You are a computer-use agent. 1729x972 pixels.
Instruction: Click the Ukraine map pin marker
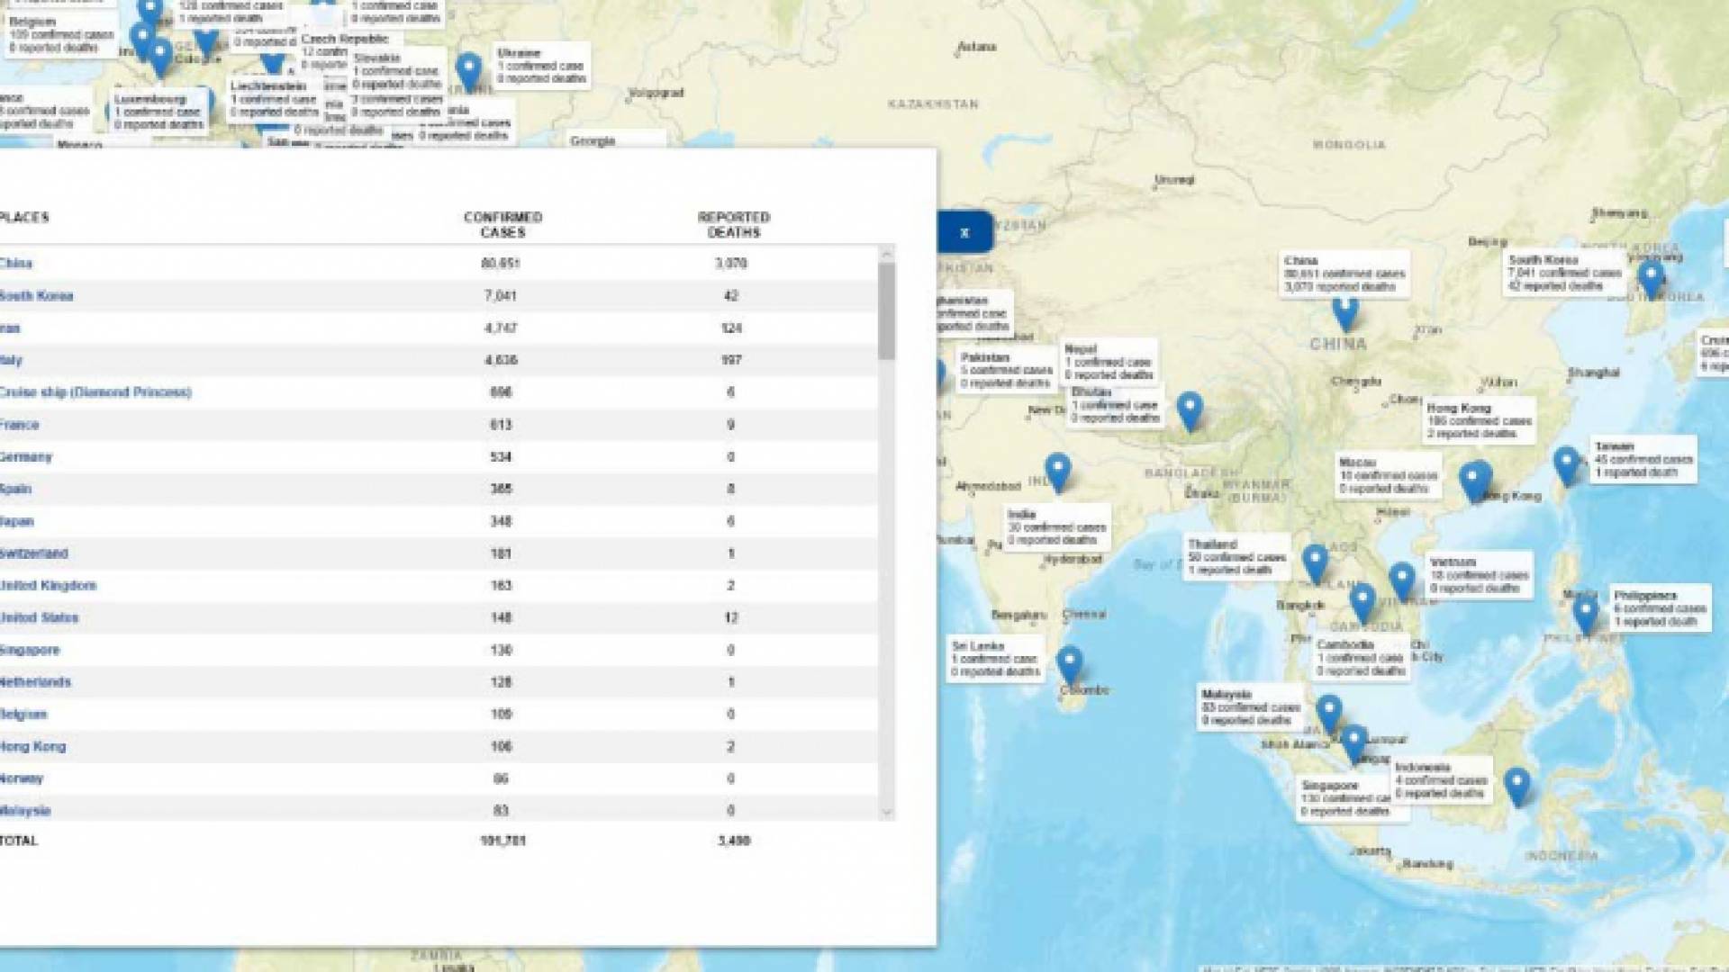coord(468,68)
